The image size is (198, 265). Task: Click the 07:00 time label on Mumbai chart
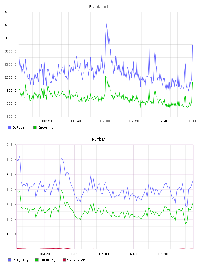104,254
